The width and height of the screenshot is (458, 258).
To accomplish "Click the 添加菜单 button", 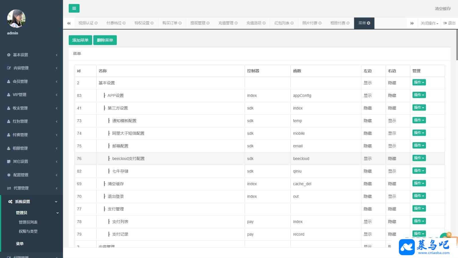I will (x=80, y=40).
